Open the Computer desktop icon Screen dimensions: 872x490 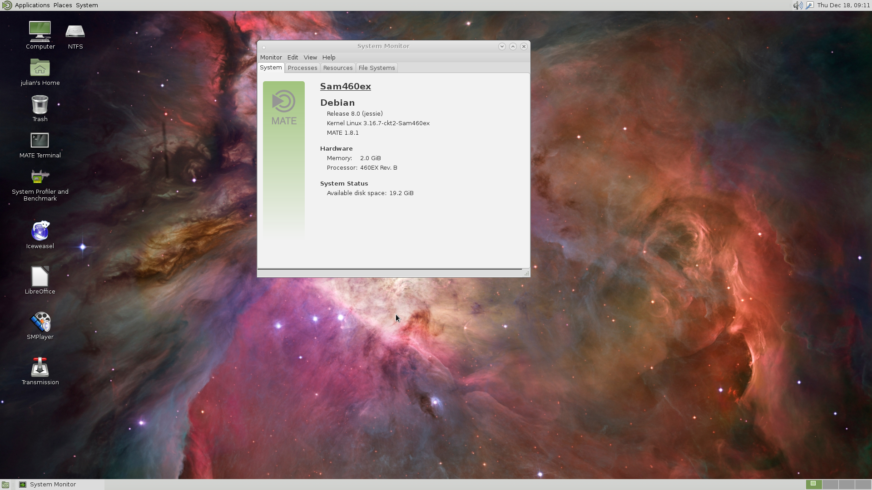(40, 32)
